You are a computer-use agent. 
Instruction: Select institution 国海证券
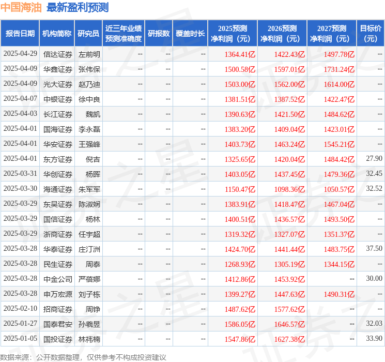pyautogui.click(x=58, y=129)
